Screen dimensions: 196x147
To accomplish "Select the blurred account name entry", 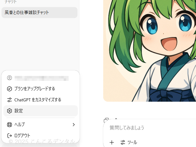I will click(42, 78).
